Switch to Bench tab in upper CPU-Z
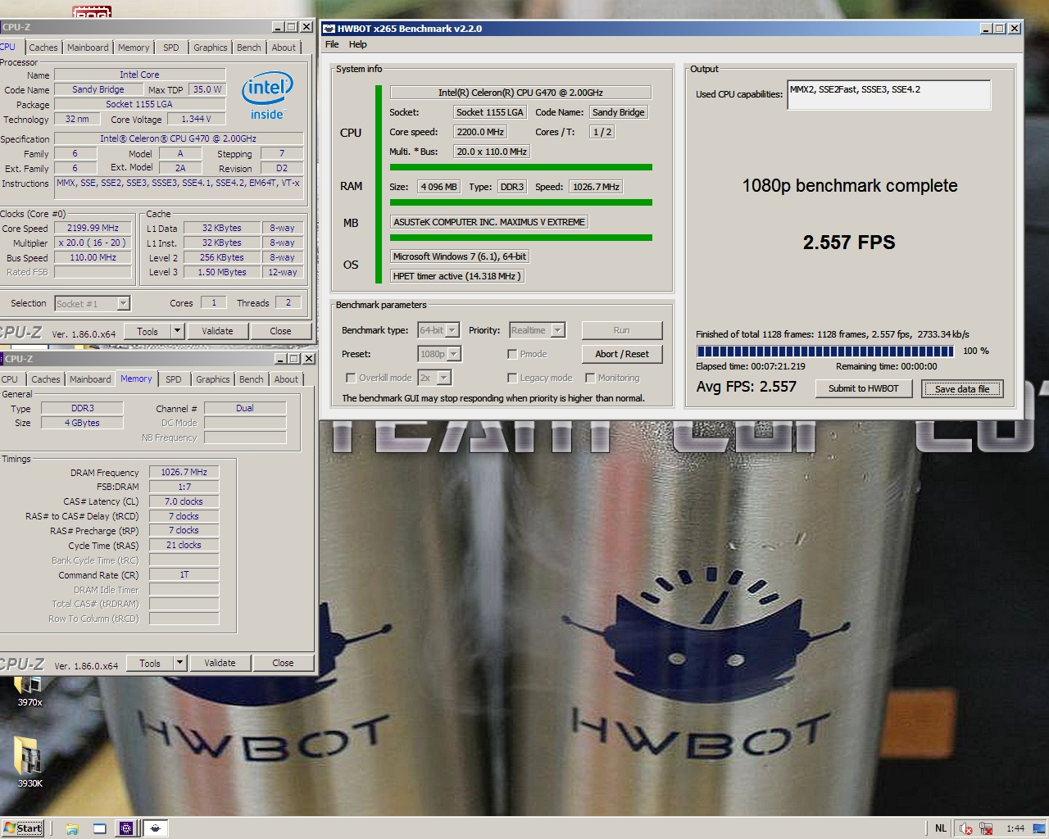The height and width of the screenshot is (839, 1049). click(x=249, y=48)
